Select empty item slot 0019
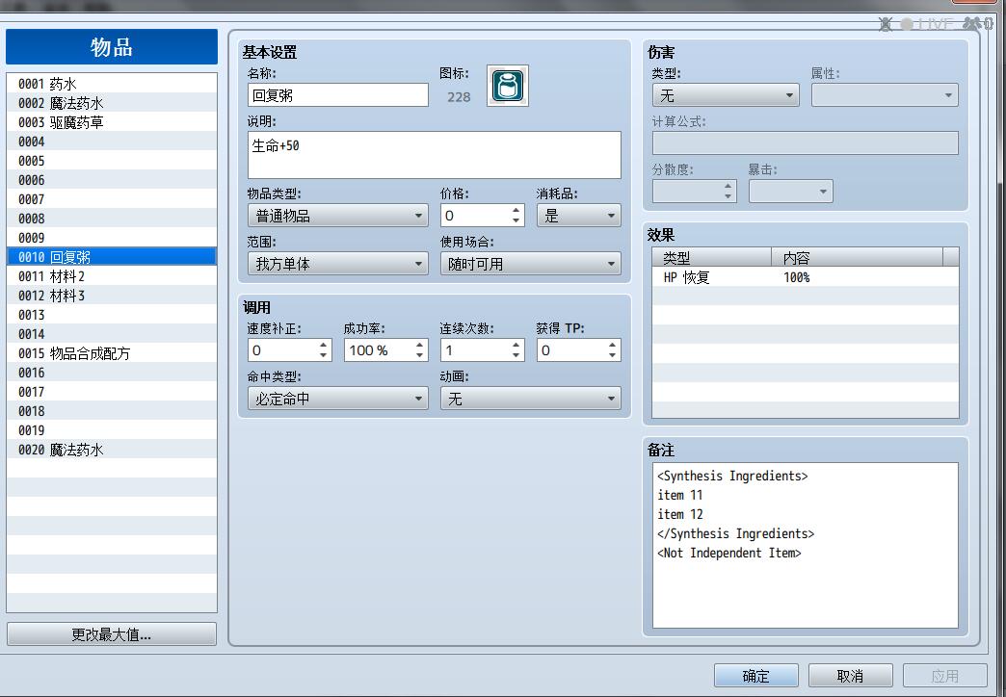 coord(112,429)
